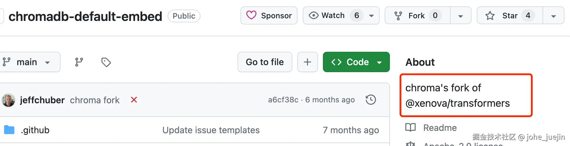Open the Update issue templates commit message
The image size is (570, 146).
tap(211, 130)
